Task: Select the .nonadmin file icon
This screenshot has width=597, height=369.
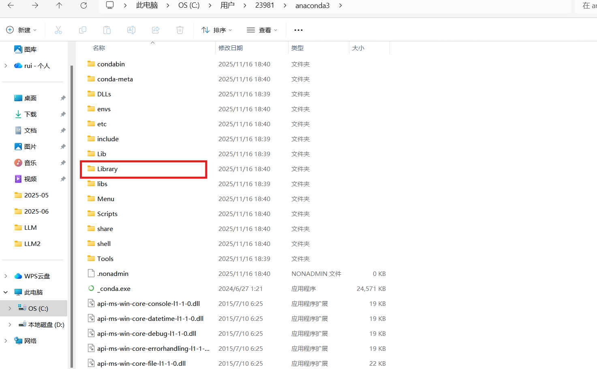Action: tap(91, 274)
